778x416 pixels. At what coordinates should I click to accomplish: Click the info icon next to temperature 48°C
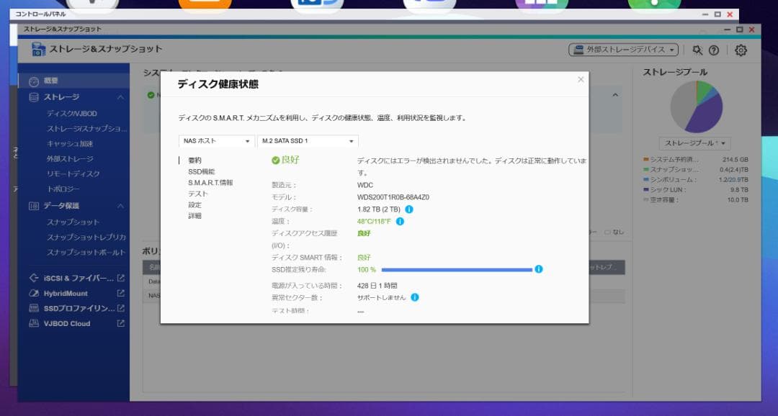400,221
